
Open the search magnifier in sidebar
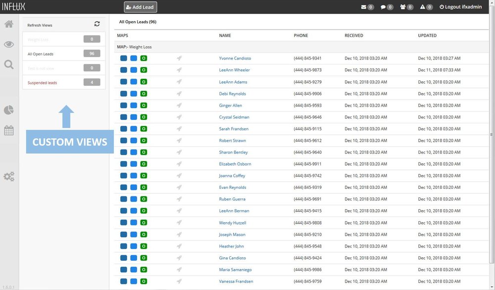pos(9,64)
